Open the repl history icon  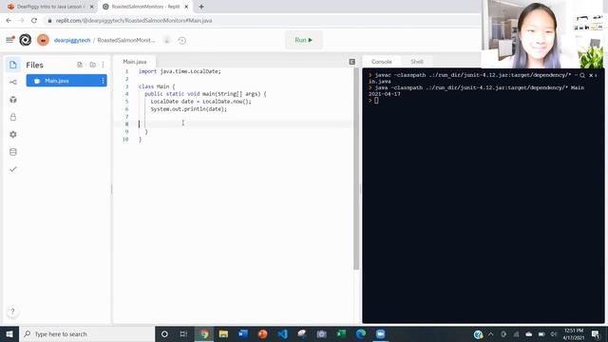tap(182, 40)
